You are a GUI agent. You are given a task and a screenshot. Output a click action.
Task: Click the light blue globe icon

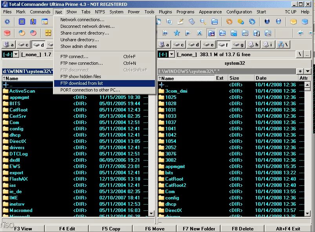point(279,22)
